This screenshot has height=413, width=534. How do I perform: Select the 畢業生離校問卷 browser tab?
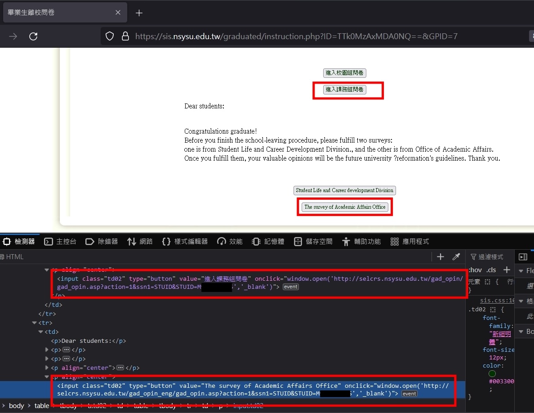tap(65, 12)
